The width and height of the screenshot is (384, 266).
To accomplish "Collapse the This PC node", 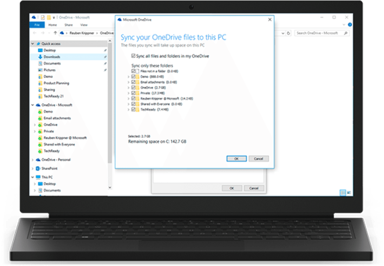I will (x=32, y=177).
